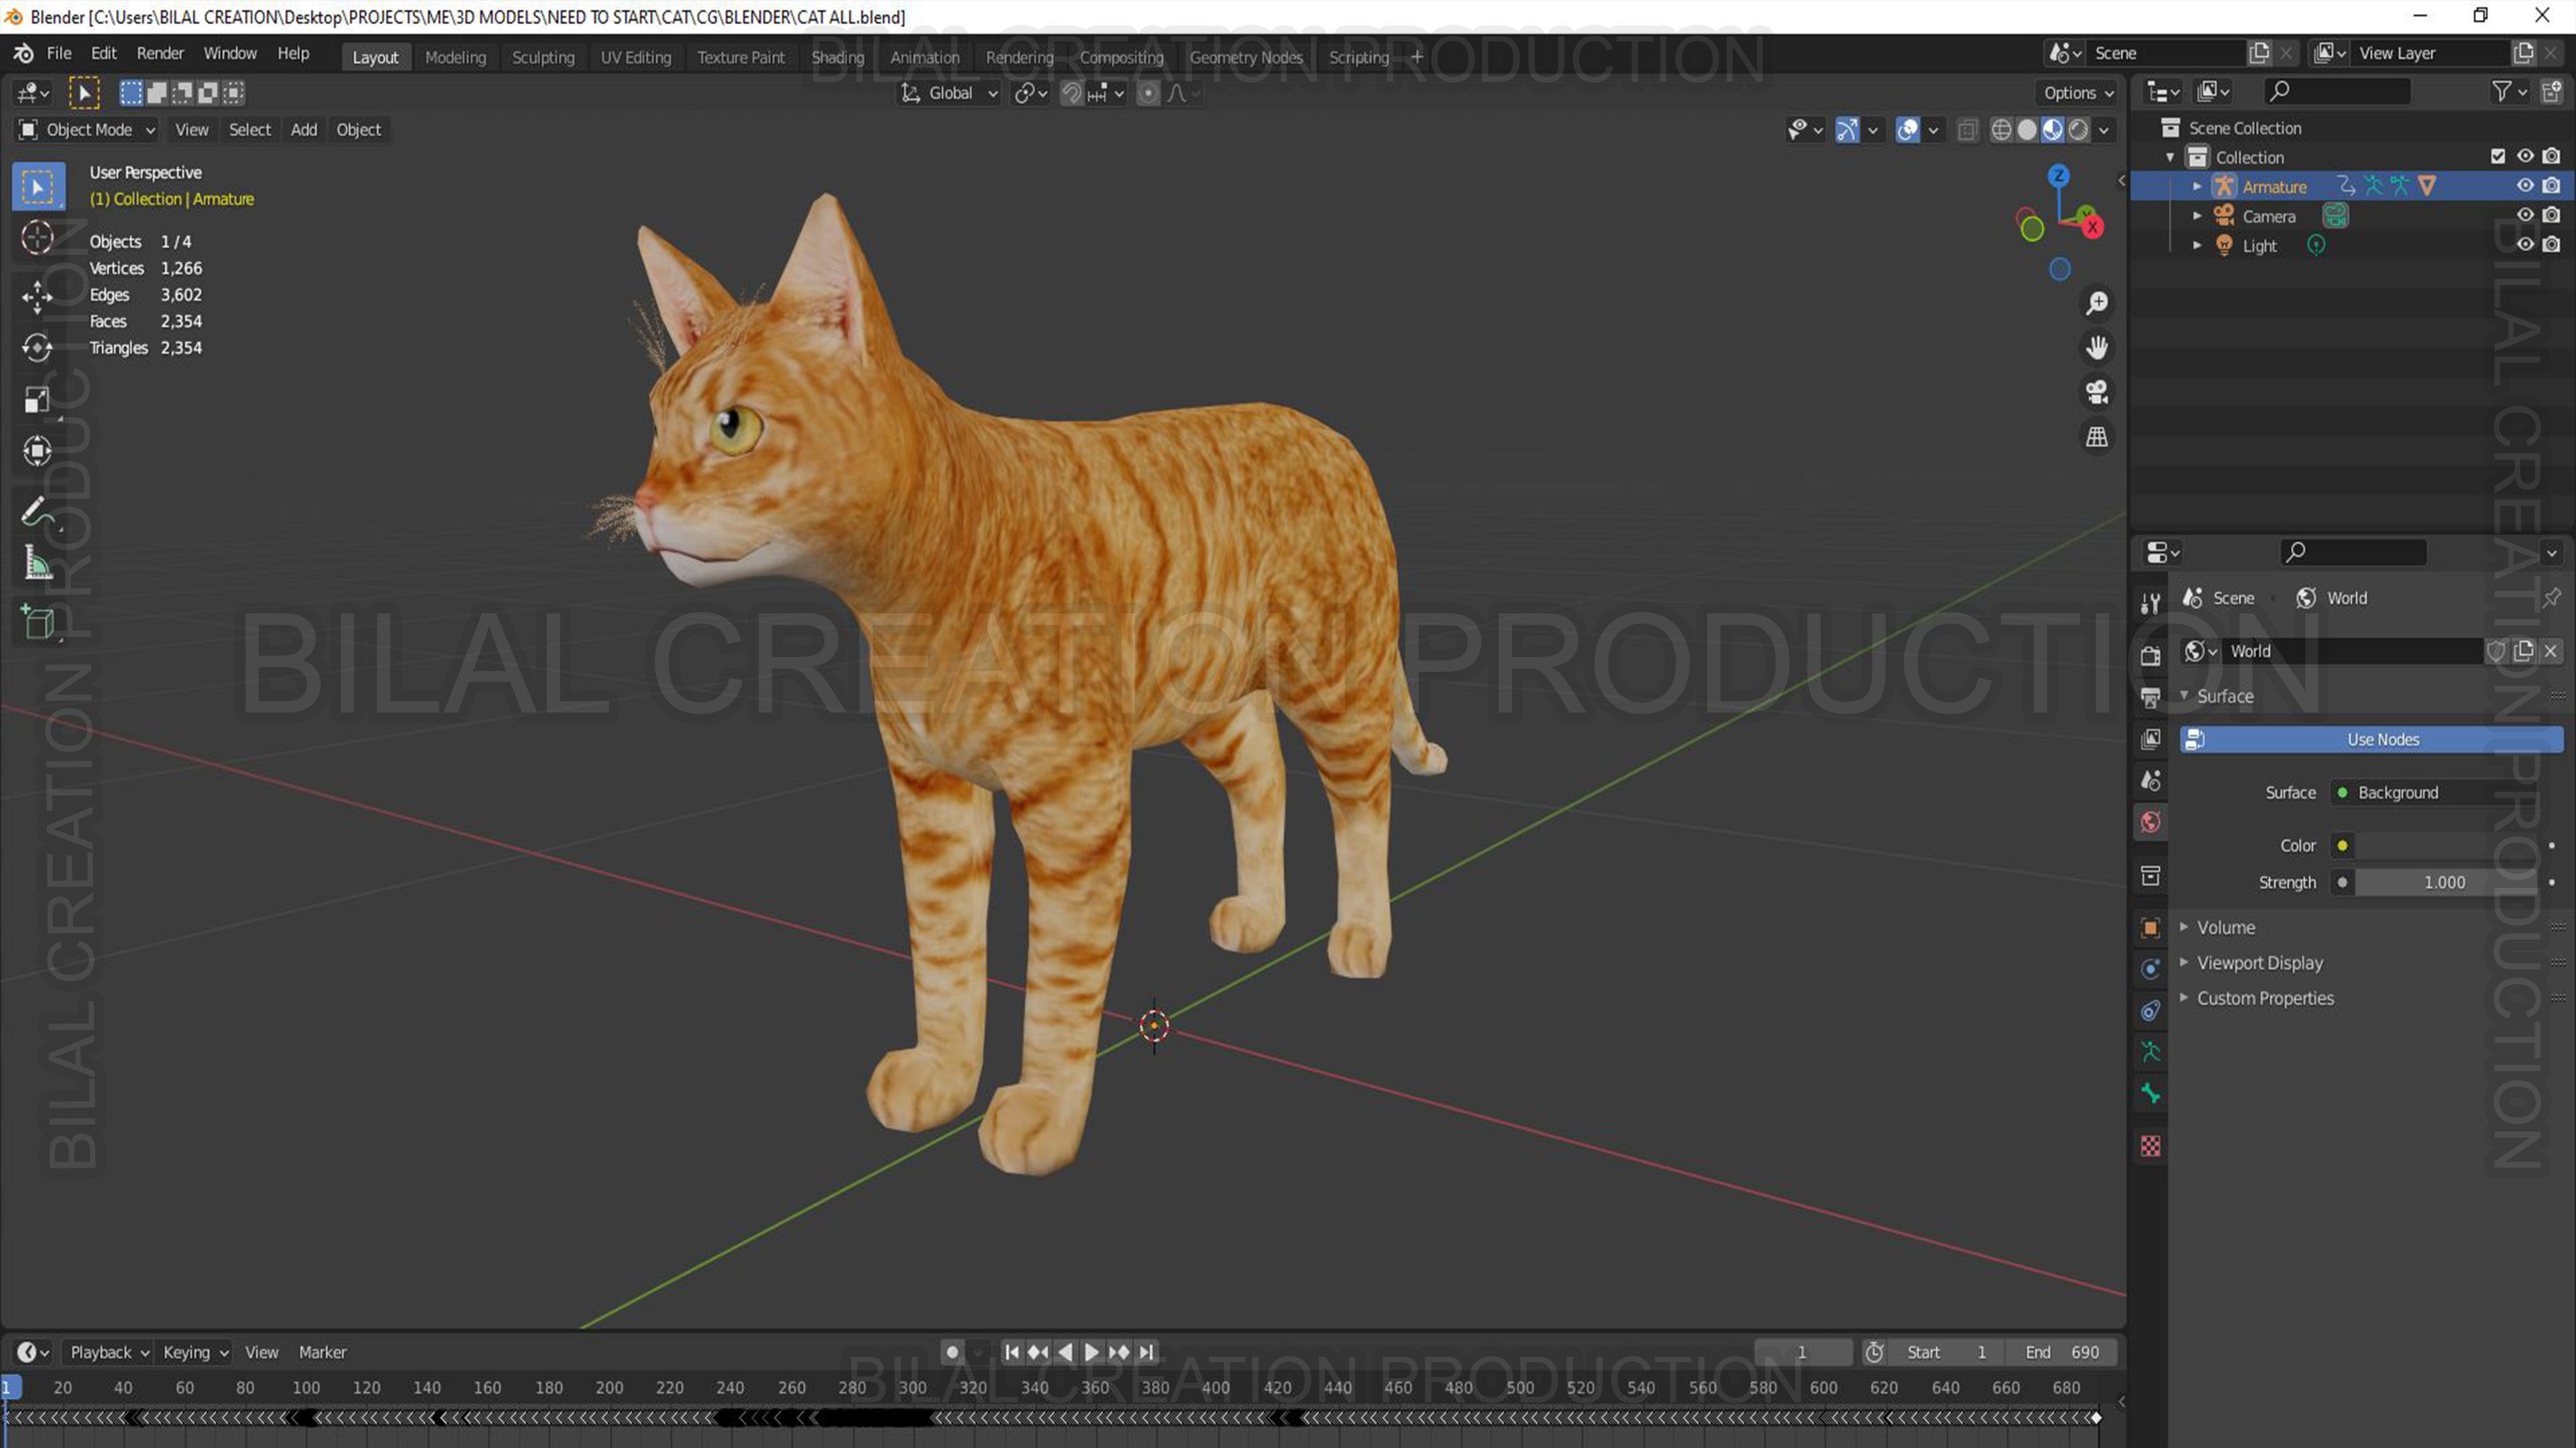Screen dimensions: 2576x1448
Task: Click the Zoom viewport icon
Action: (x=2096, y=303)
